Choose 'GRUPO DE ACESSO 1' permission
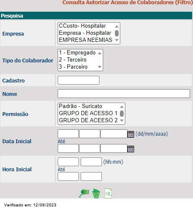This screenshot has height=211, width=193. 88,113
